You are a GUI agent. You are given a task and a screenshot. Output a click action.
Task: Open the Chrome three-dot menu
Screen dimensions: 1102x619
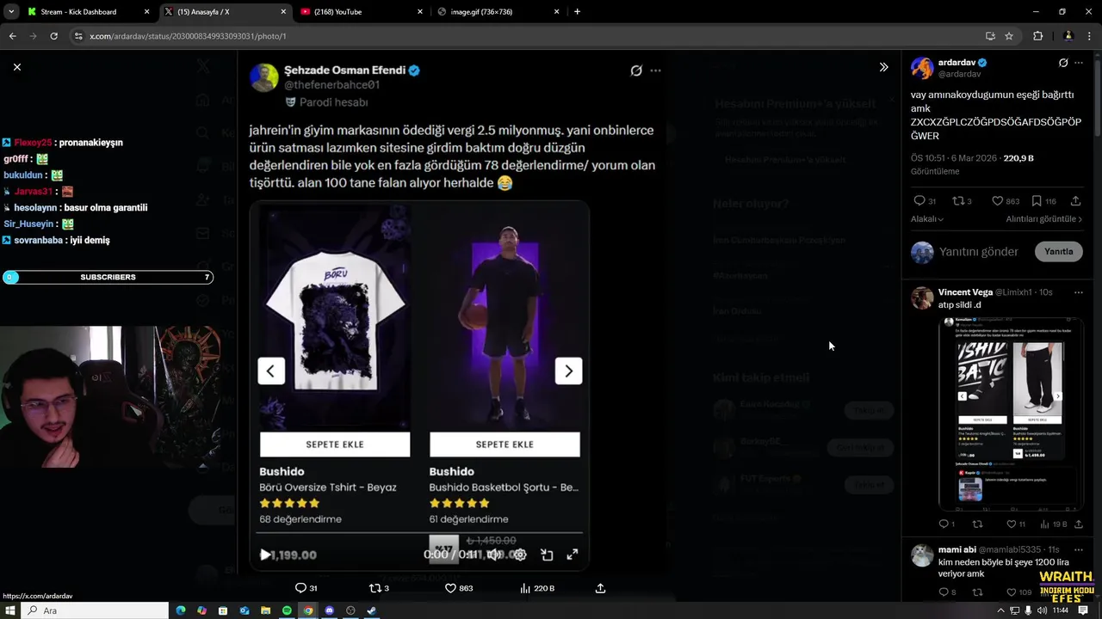1089,36
